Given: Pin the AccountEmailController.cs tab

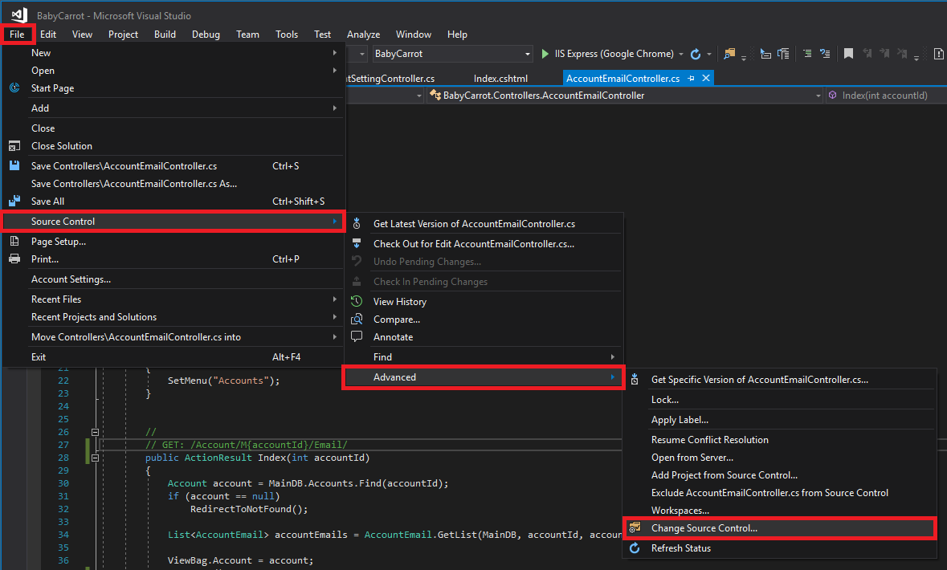Looking at the screenshot, I should pyautogui.click(x=692, y=78).
